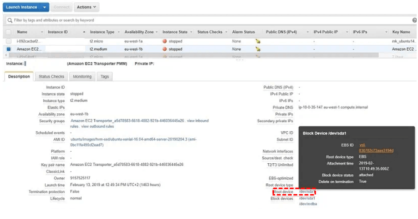Click the t2.medium instance type value in Description
The image size is (418, 219).
tap(79, 101)
